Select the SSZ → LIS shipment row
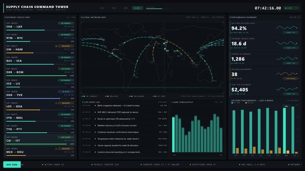The width and height of the screenshot is (305, 171). tap(40, 83)
